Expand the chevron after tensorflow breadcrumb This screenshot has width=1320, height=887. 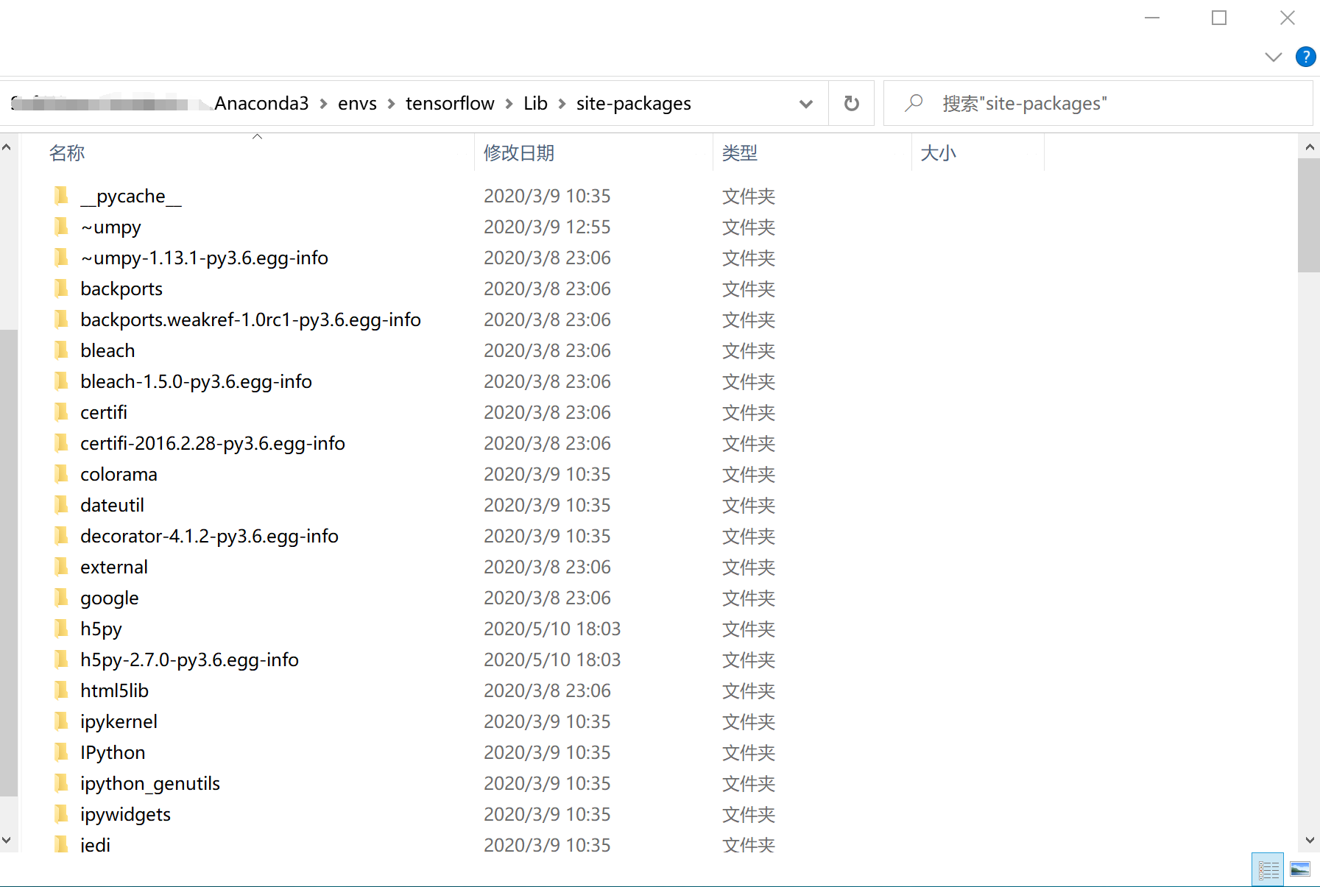[509, 104]
